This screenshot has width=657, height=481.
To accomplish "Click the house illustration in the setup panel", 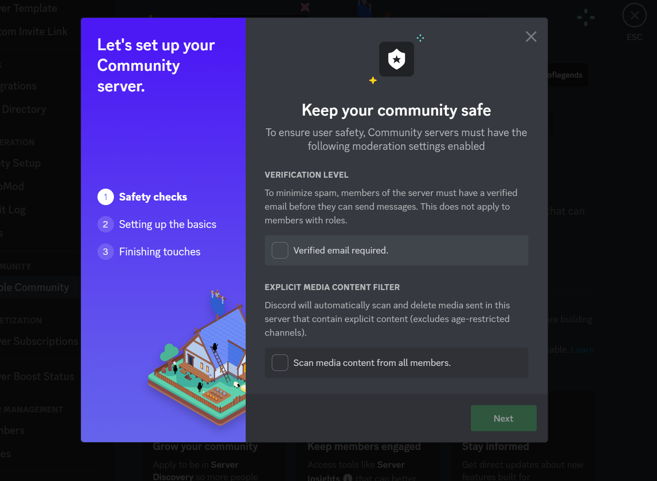I will 197,357.
